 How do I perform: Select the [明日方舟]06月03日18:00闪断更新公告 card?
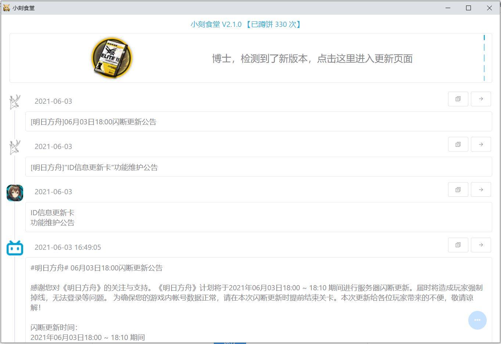[259, 121]
